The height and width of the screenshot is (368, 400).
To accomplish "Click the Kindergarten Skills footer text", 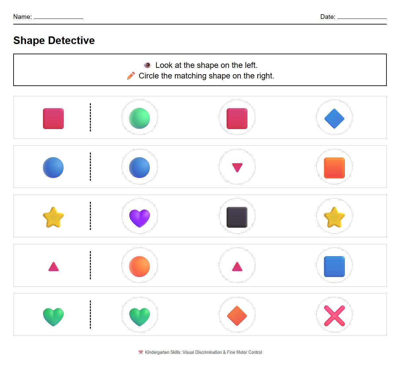I will 200,352.
